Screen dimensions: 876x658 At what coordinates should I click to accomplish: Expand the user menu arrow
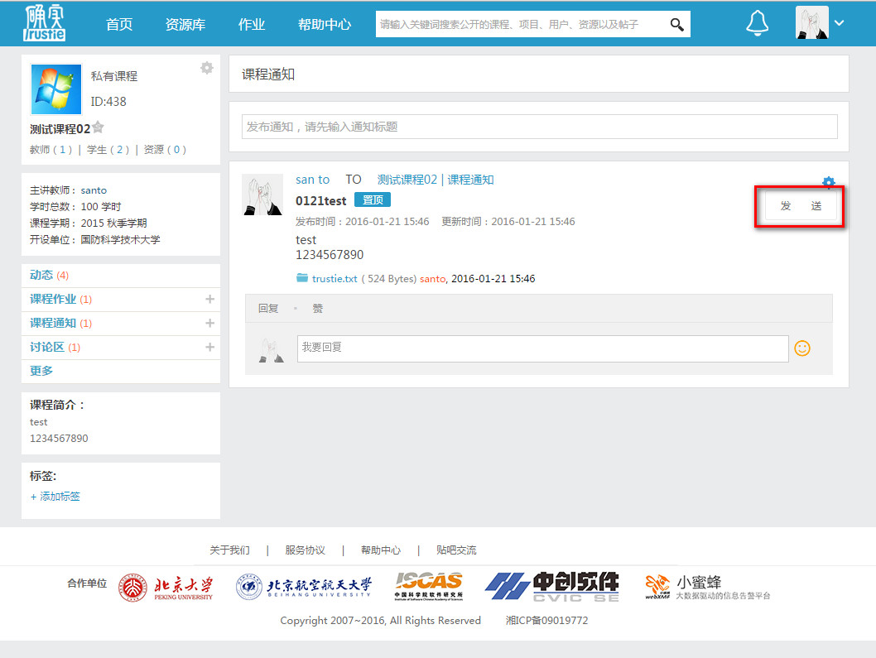pos(839,23)
